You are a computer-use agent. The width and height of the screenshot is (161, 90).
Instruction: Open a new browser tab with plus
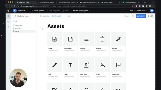point(145,2)
